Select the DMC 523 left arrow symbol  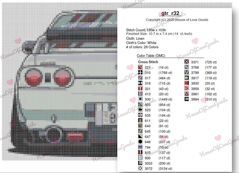[x=140, y=110]
